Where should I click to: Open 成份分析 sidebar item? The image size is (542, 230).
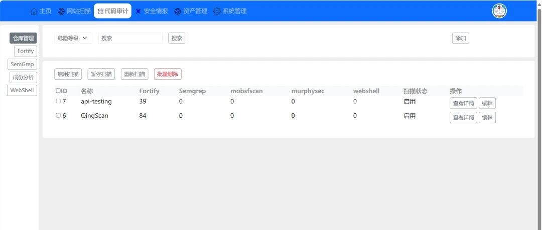pyautogui.click(x=23, y=77)
